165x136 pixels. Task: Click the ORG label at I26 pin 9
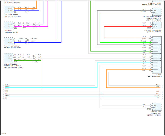coord(20,7)
